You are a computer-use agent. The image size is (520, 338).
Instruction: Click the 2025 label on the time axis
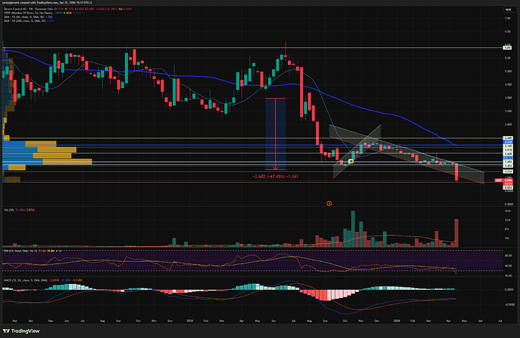click(x=190, y=321)
